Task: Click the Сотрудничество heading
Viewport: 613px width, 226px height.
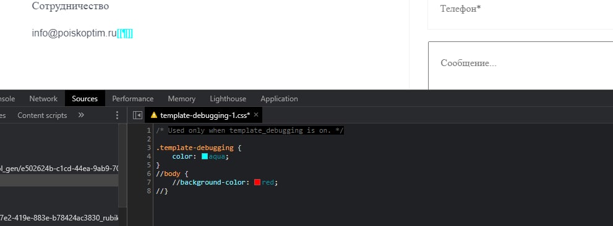Action: (x=71, y=6)
